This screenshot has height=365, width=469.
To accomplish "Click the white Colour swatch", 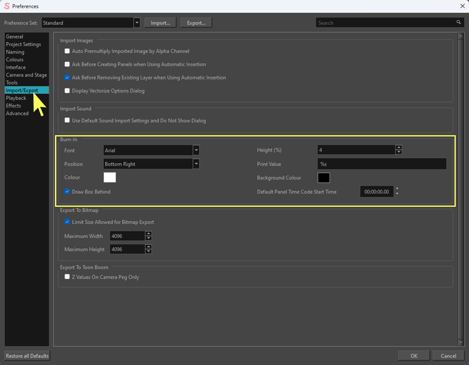I will coord(109,178).
